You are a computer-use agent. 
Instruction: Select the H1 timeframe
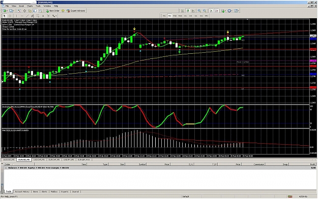[x=185, y=16]
